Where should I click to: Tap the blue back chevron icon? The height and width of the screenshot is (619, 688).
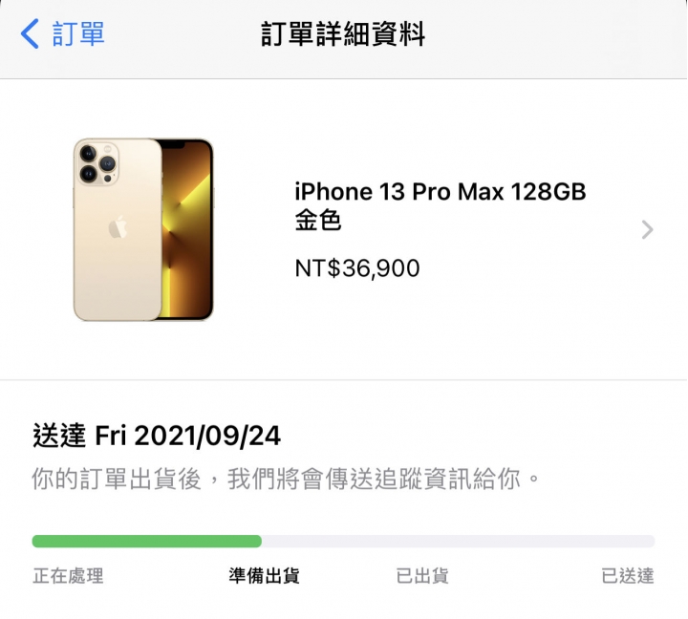pyautogui.click(x=30, y=33)
